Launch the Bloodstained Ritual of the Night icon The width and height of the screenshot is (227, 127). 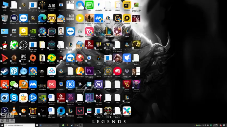coord(70,98)
